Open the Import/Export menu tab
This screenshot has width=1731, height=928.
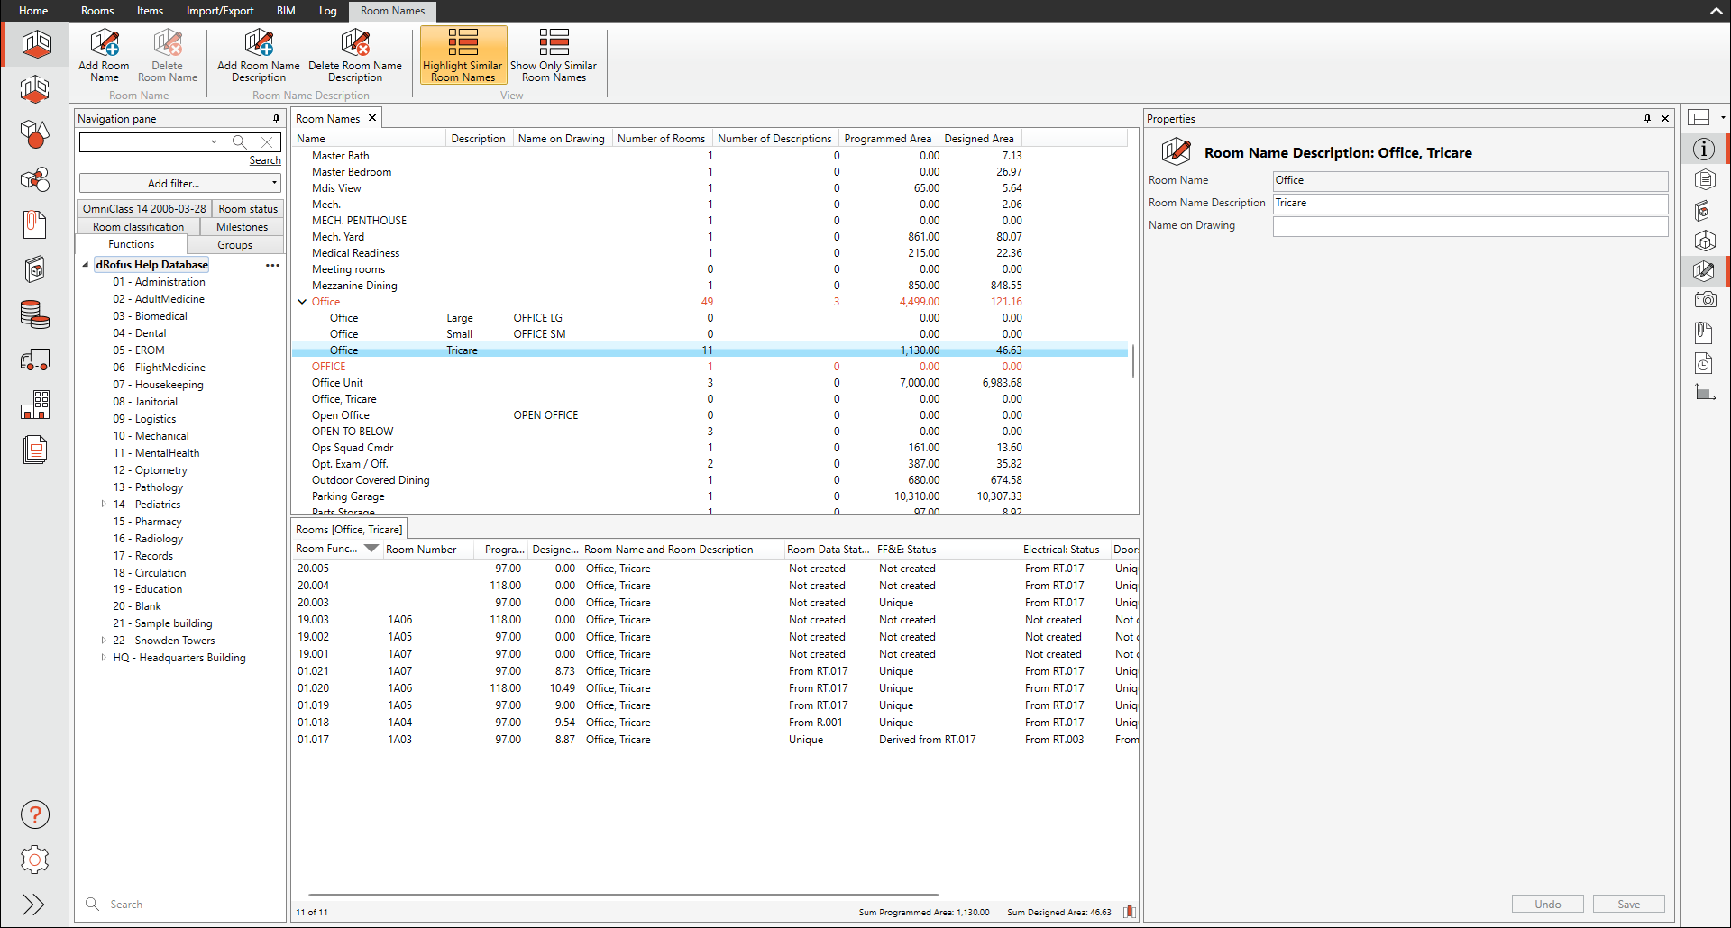pyautogui.click(x=220, y=11)
